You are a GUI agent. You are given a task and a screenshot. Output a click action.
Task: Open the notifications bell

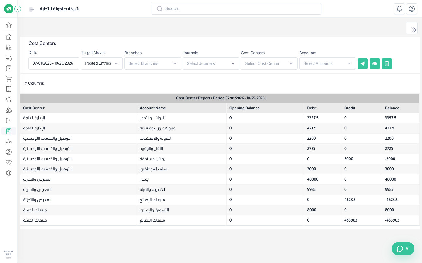[399, 9]
